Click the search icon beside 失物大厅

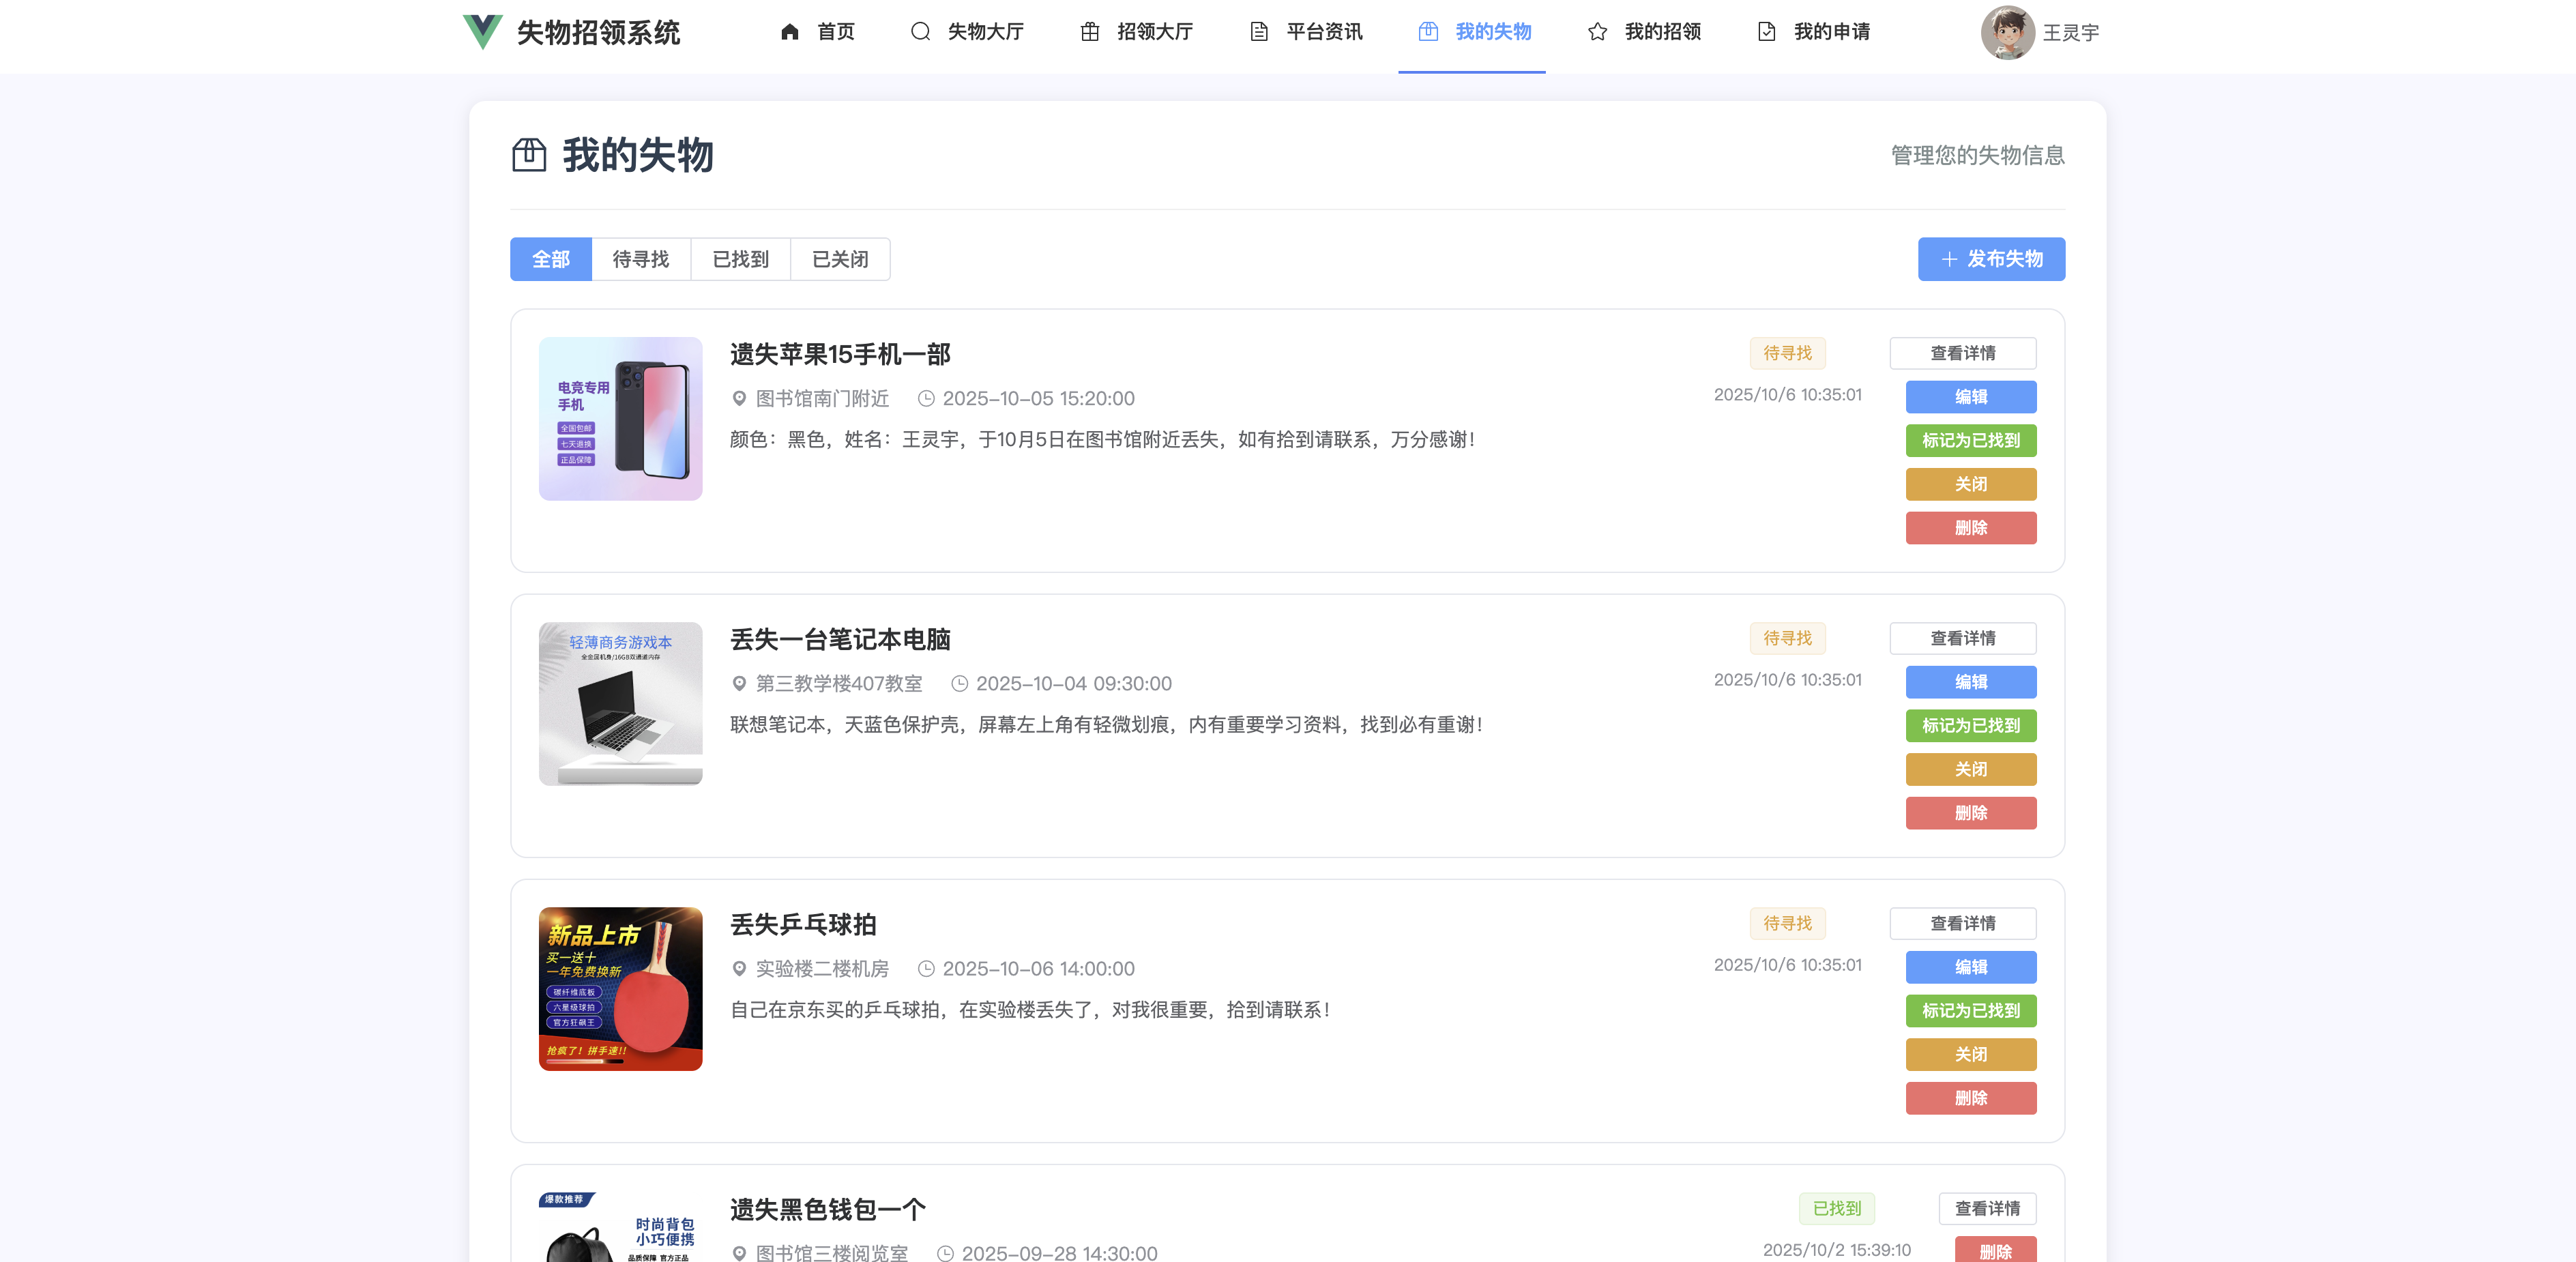(919, 32)
